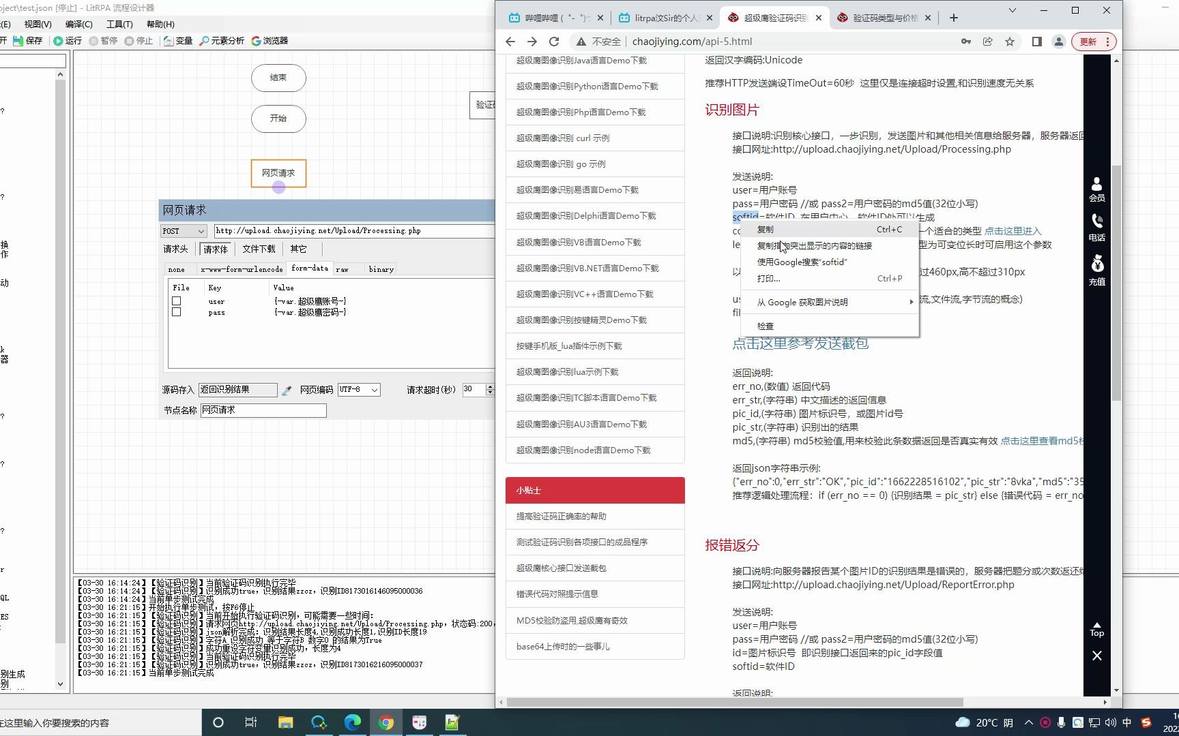Click the volume icon in the system tray
Viewport: 1179px width, 736px height.
pos(1110,722)
